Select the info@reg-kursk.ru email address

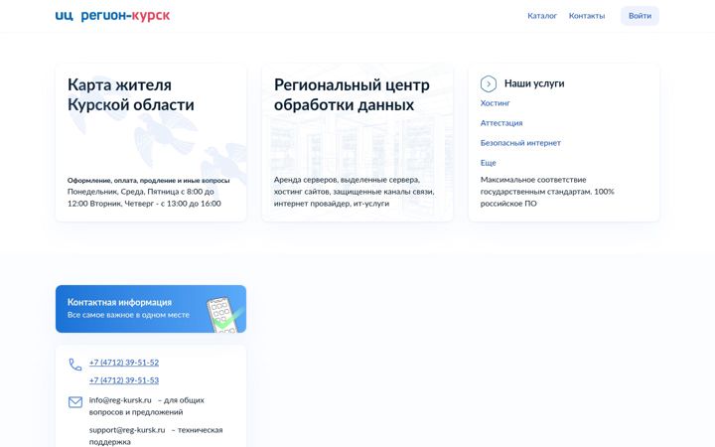tap(120, 400)
